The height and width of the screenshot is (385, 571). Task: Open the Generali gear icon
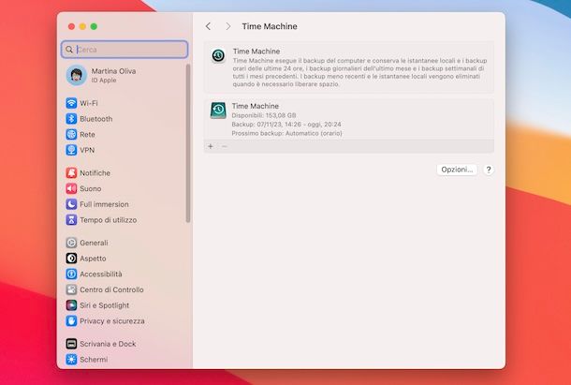click(x=71, y=243)
